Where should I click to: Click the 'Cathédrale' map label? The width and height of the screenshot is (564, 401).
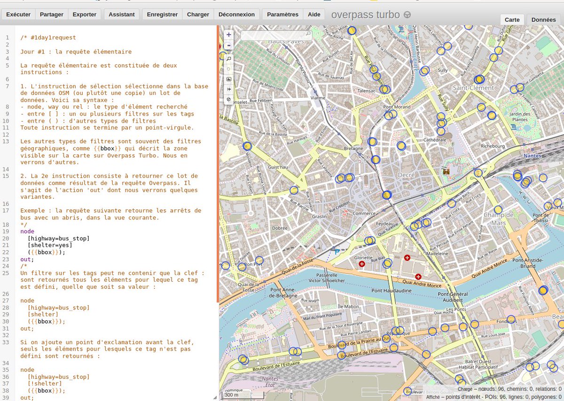coord(435,140)
